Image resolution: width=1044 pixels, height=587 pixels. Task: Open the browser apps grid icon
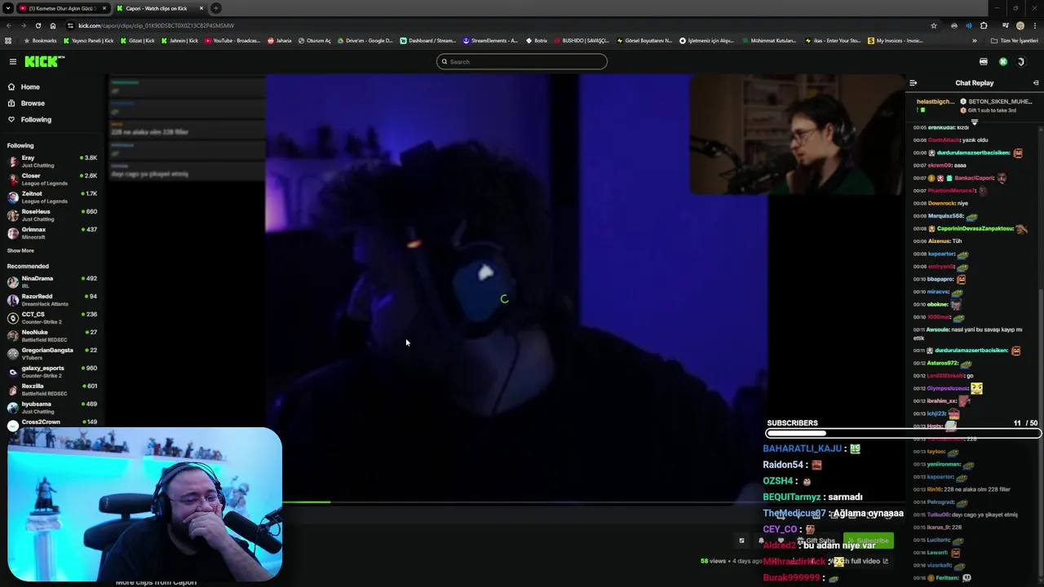8,40
